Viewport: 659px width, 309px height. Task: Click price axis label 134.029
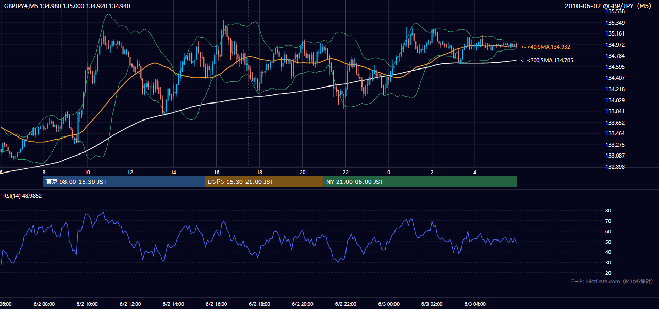click(x=615, y=100)
